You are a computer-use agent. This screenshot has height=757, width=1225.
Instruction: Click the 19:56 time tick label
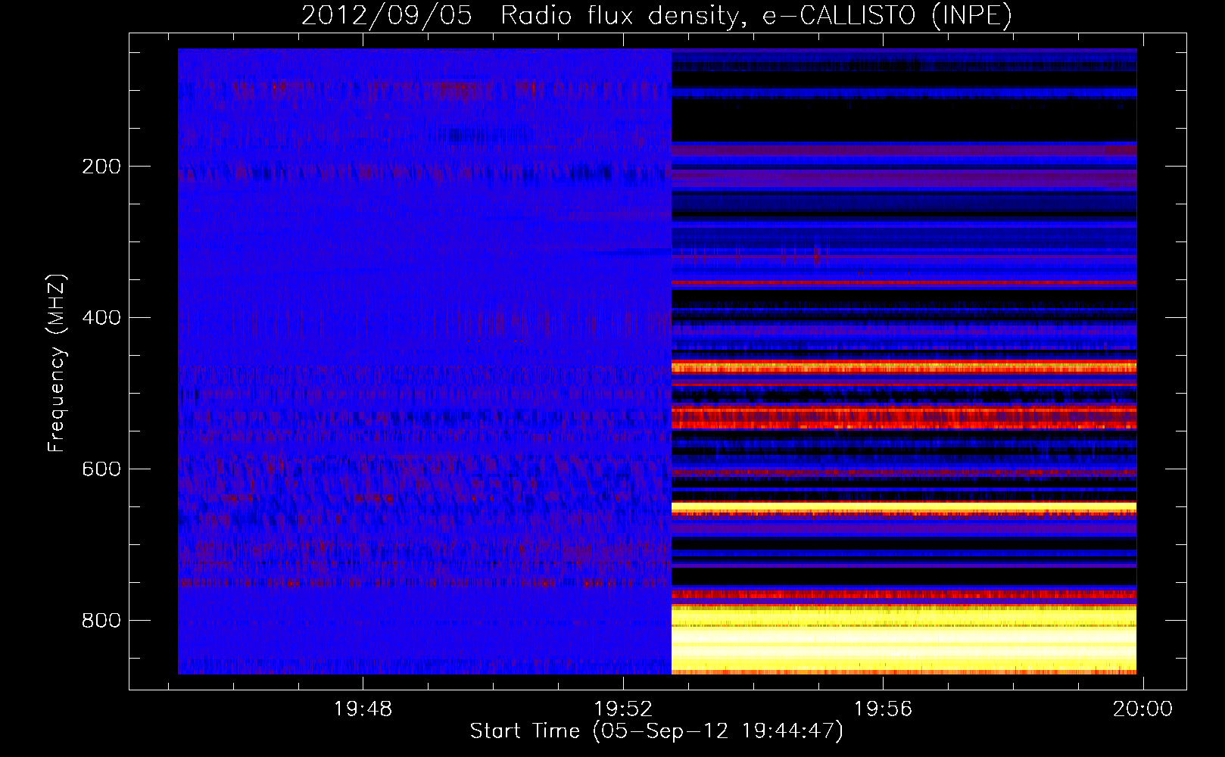point(883,709)
